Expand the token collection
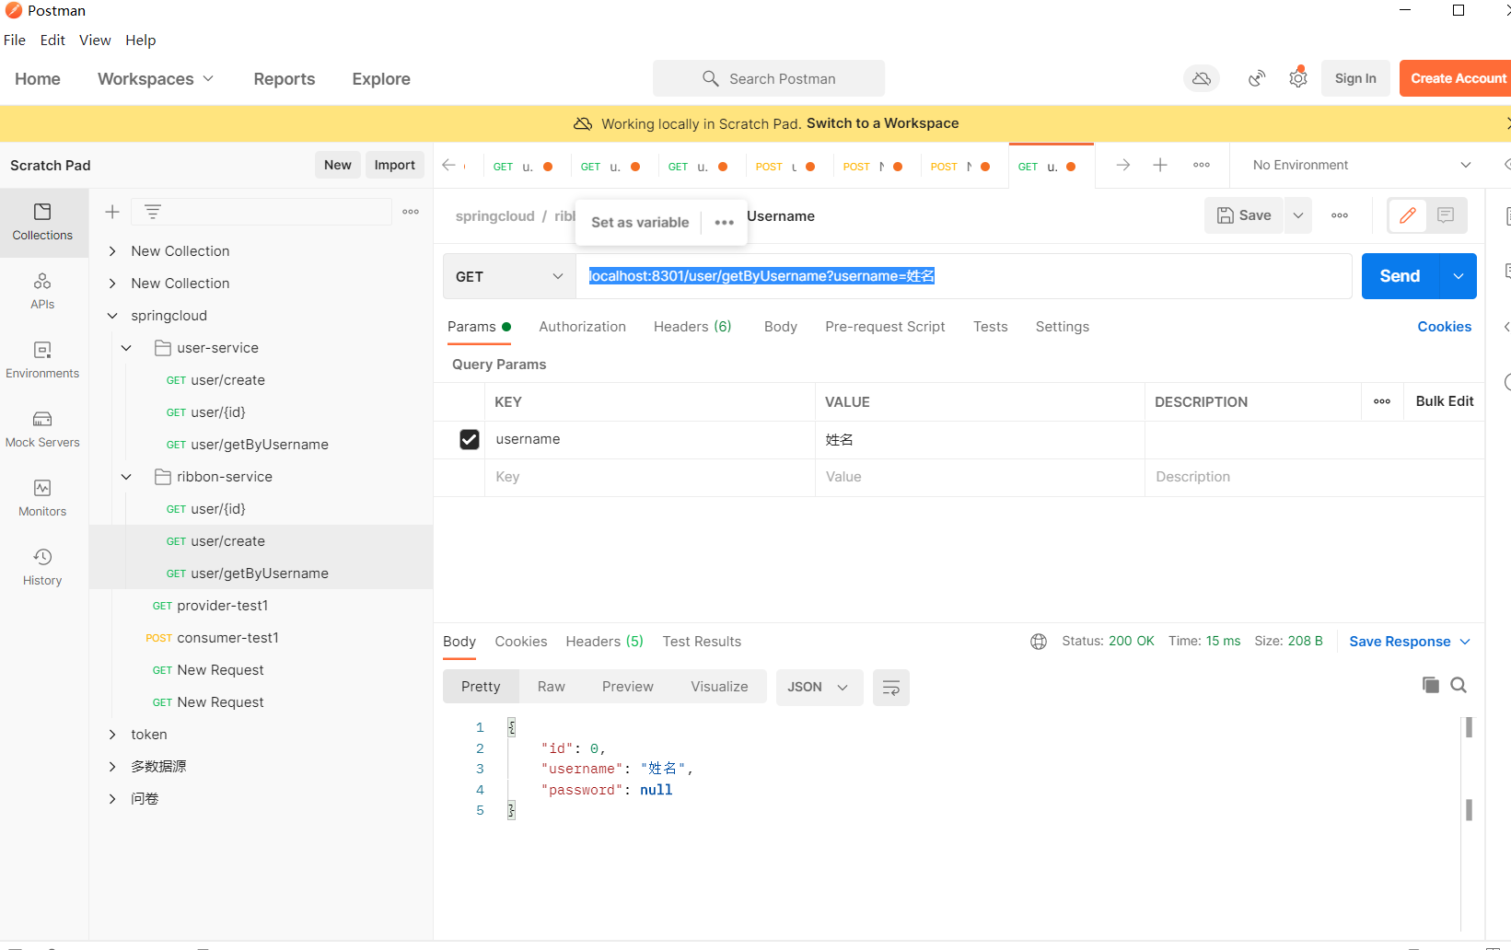 pyautogui.click(x=112, y=735)
